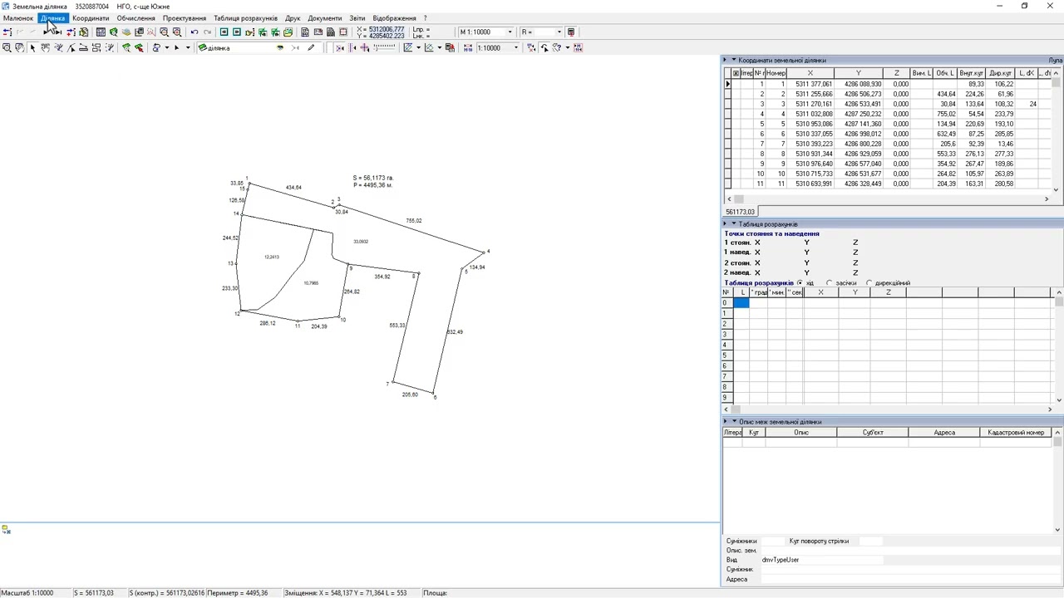1064x598 pixels.
Task: Select the 'засічки' radio option
Action: [x=829, y=283]
